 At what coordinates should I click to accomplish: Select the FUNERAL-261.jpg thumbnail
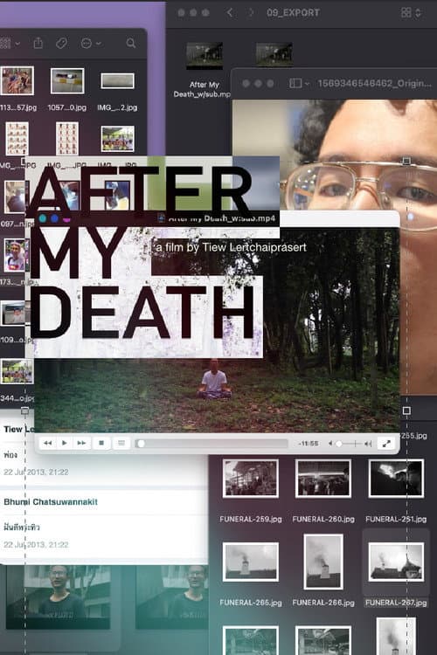pyautogui.click(x=396, y=479)
